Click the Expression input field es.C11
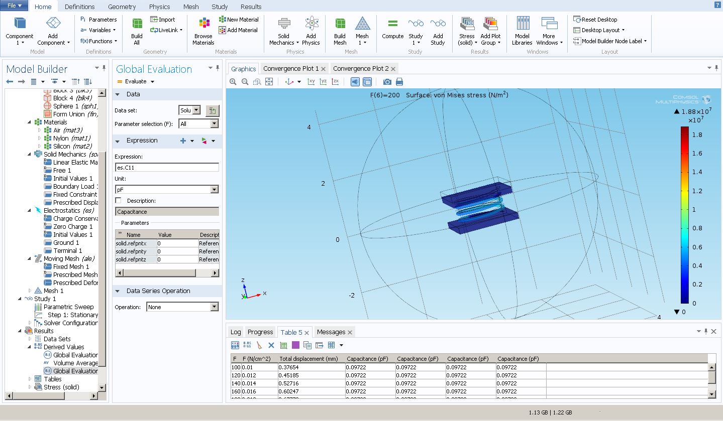This screenshot has width=723, height=421. pyautogui.click(x=167, y=168)
